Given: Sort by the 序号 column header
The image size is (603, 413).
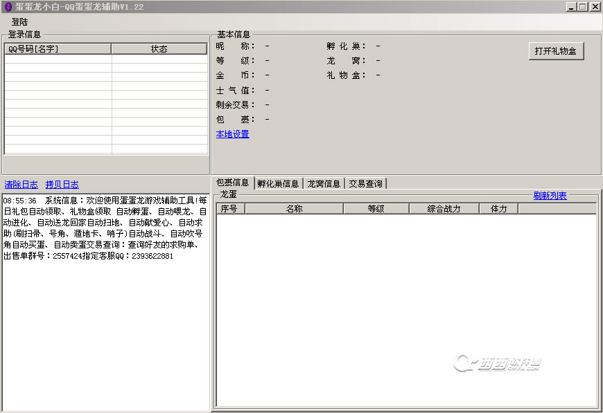Looking at the screenshot, I should [231, 209].
